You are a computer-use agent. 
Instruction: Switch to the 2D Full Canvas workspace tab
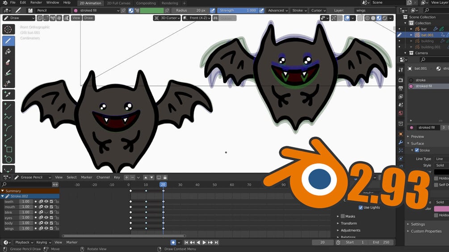pyautogui.click(x=118, y=3)
